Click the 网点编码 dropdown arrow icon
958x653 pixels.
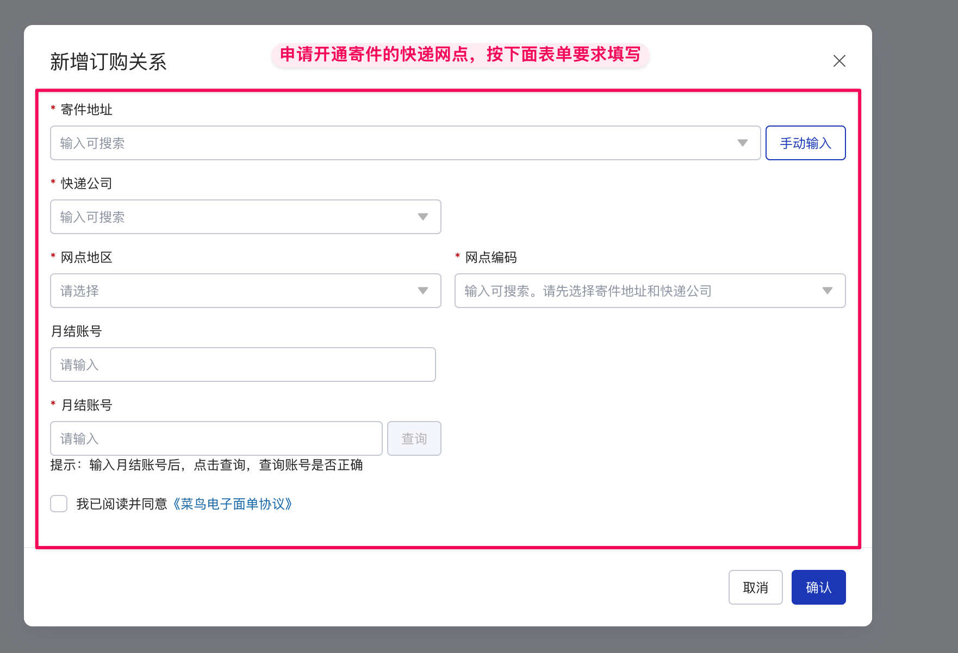click(x=827, y=291)
